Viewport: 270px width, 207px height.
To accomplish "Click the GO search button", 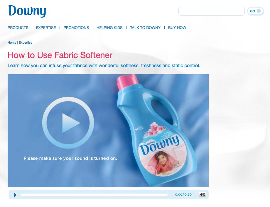I will pyautogui.click(x=255, y=11).
